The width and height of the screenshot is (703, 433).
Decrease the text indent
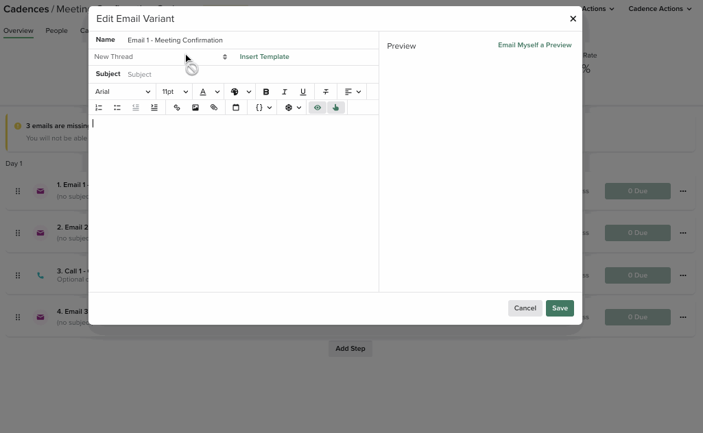pyautogui.click(x=135, y=108)
